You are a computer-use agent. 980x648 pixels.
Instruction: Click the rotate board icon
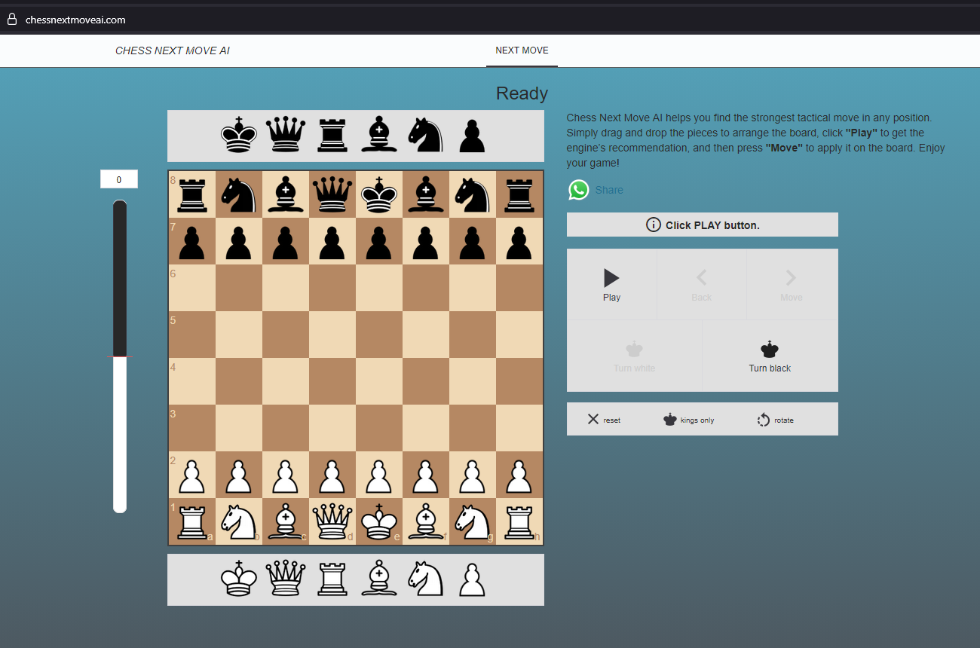[x=775, y=420]
